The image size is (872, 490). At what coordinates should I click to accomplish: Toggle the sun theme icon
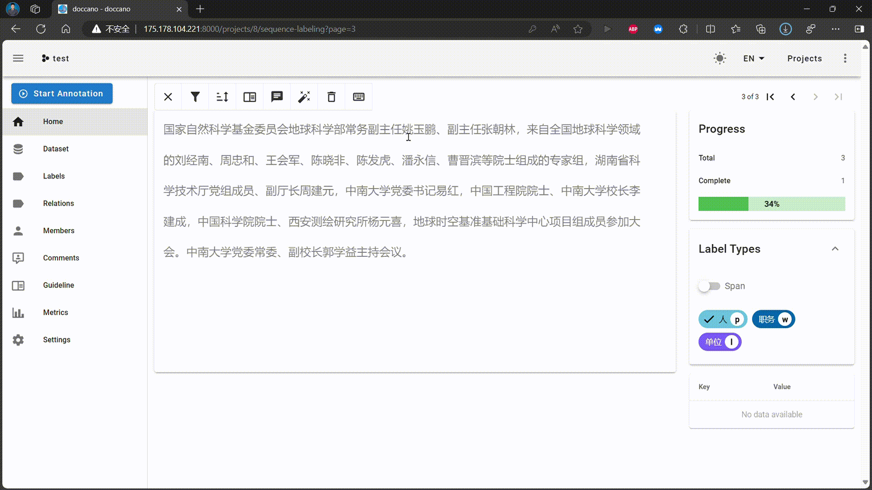(720, 58)
